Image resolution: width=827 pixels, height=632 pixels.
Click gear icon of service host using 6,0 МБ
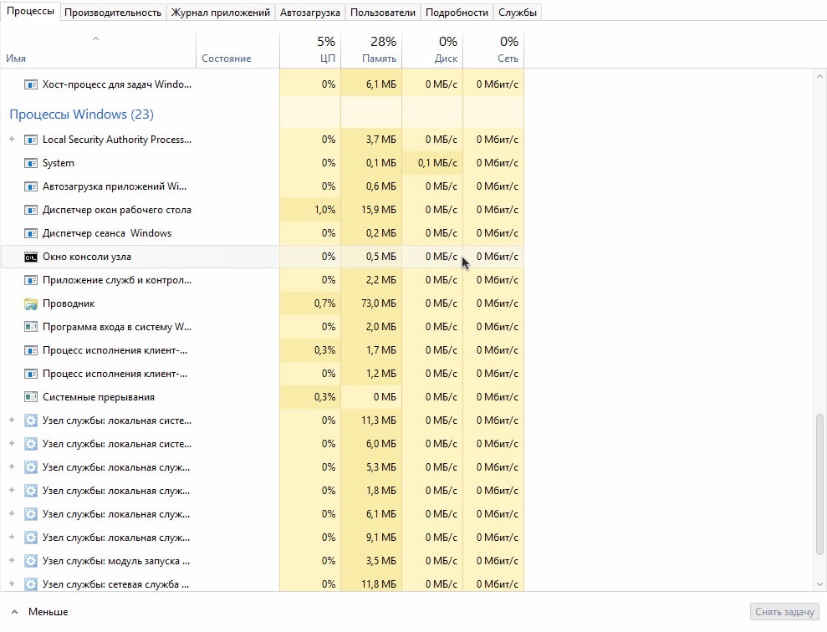click(x=31, y=444)
